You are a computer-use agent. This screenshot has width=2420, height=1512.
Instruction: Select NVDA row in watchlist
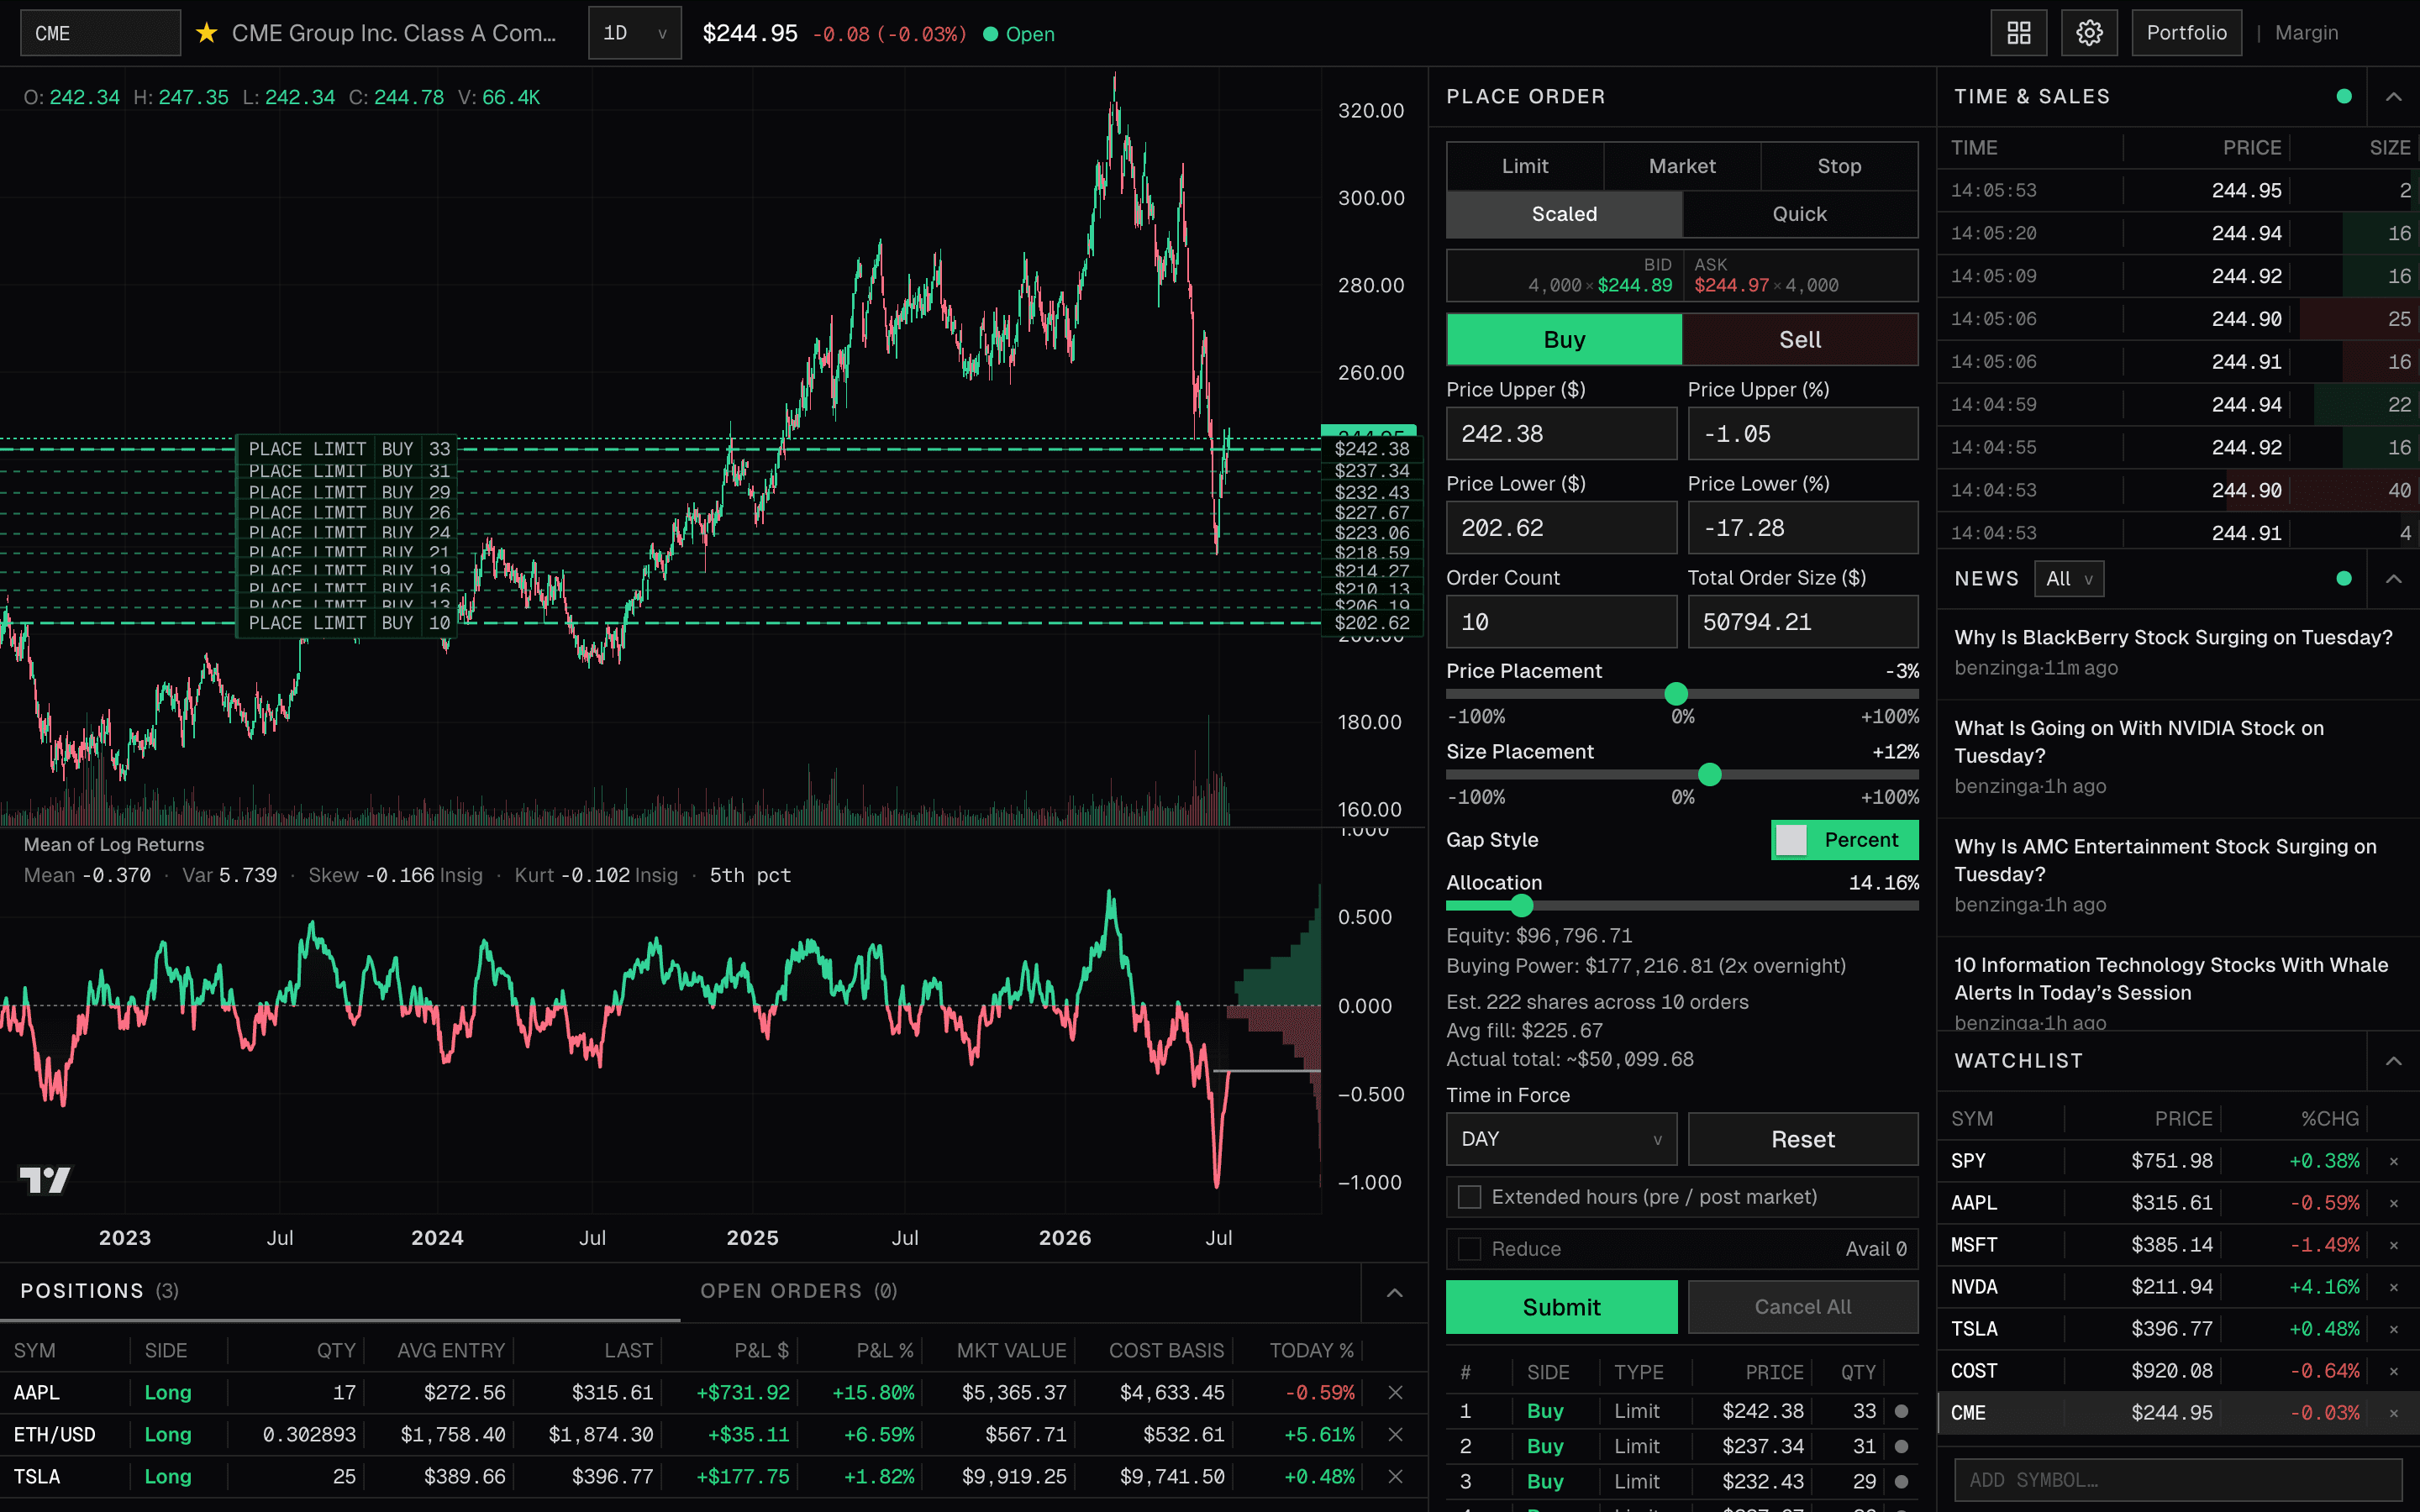[x=2178, y=1287]
